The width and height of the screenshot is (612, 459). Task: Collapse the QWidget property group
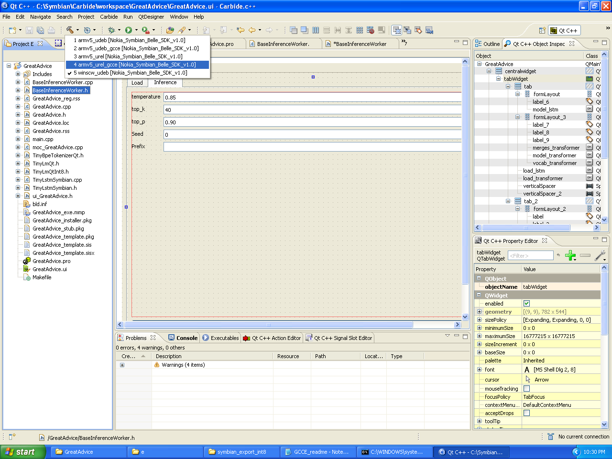(x=479, y=295)
